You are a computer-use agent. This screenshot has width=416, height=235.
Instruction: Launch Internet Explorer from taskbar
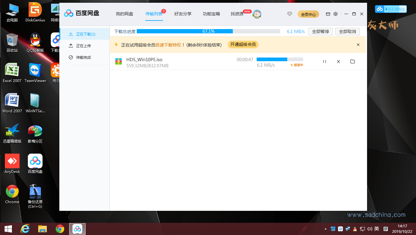(x=25, y=229)
